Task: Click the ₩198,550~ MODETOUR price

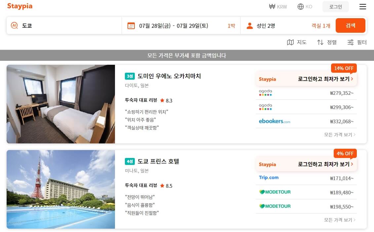Action: [x=342, y=207]
